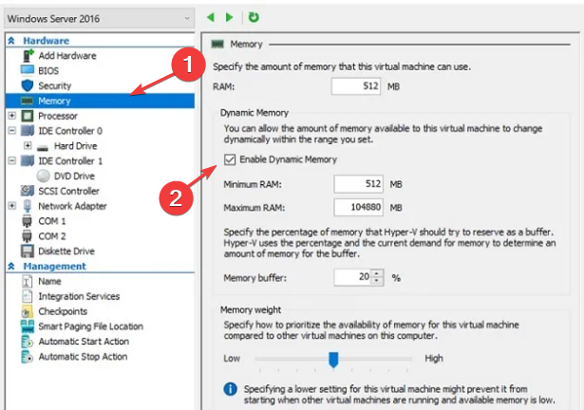Collapse the Hardware section

tap(11, 41)
